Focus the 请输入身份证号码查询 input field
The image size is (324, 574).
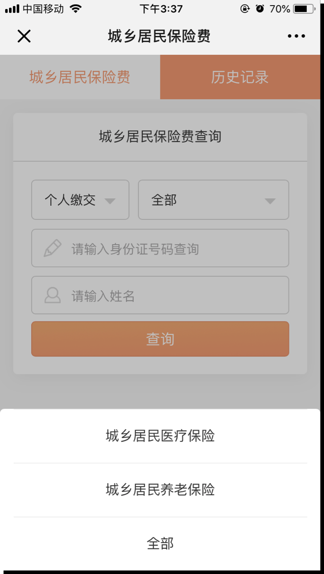pyautogui.click(x=160, y=248)
